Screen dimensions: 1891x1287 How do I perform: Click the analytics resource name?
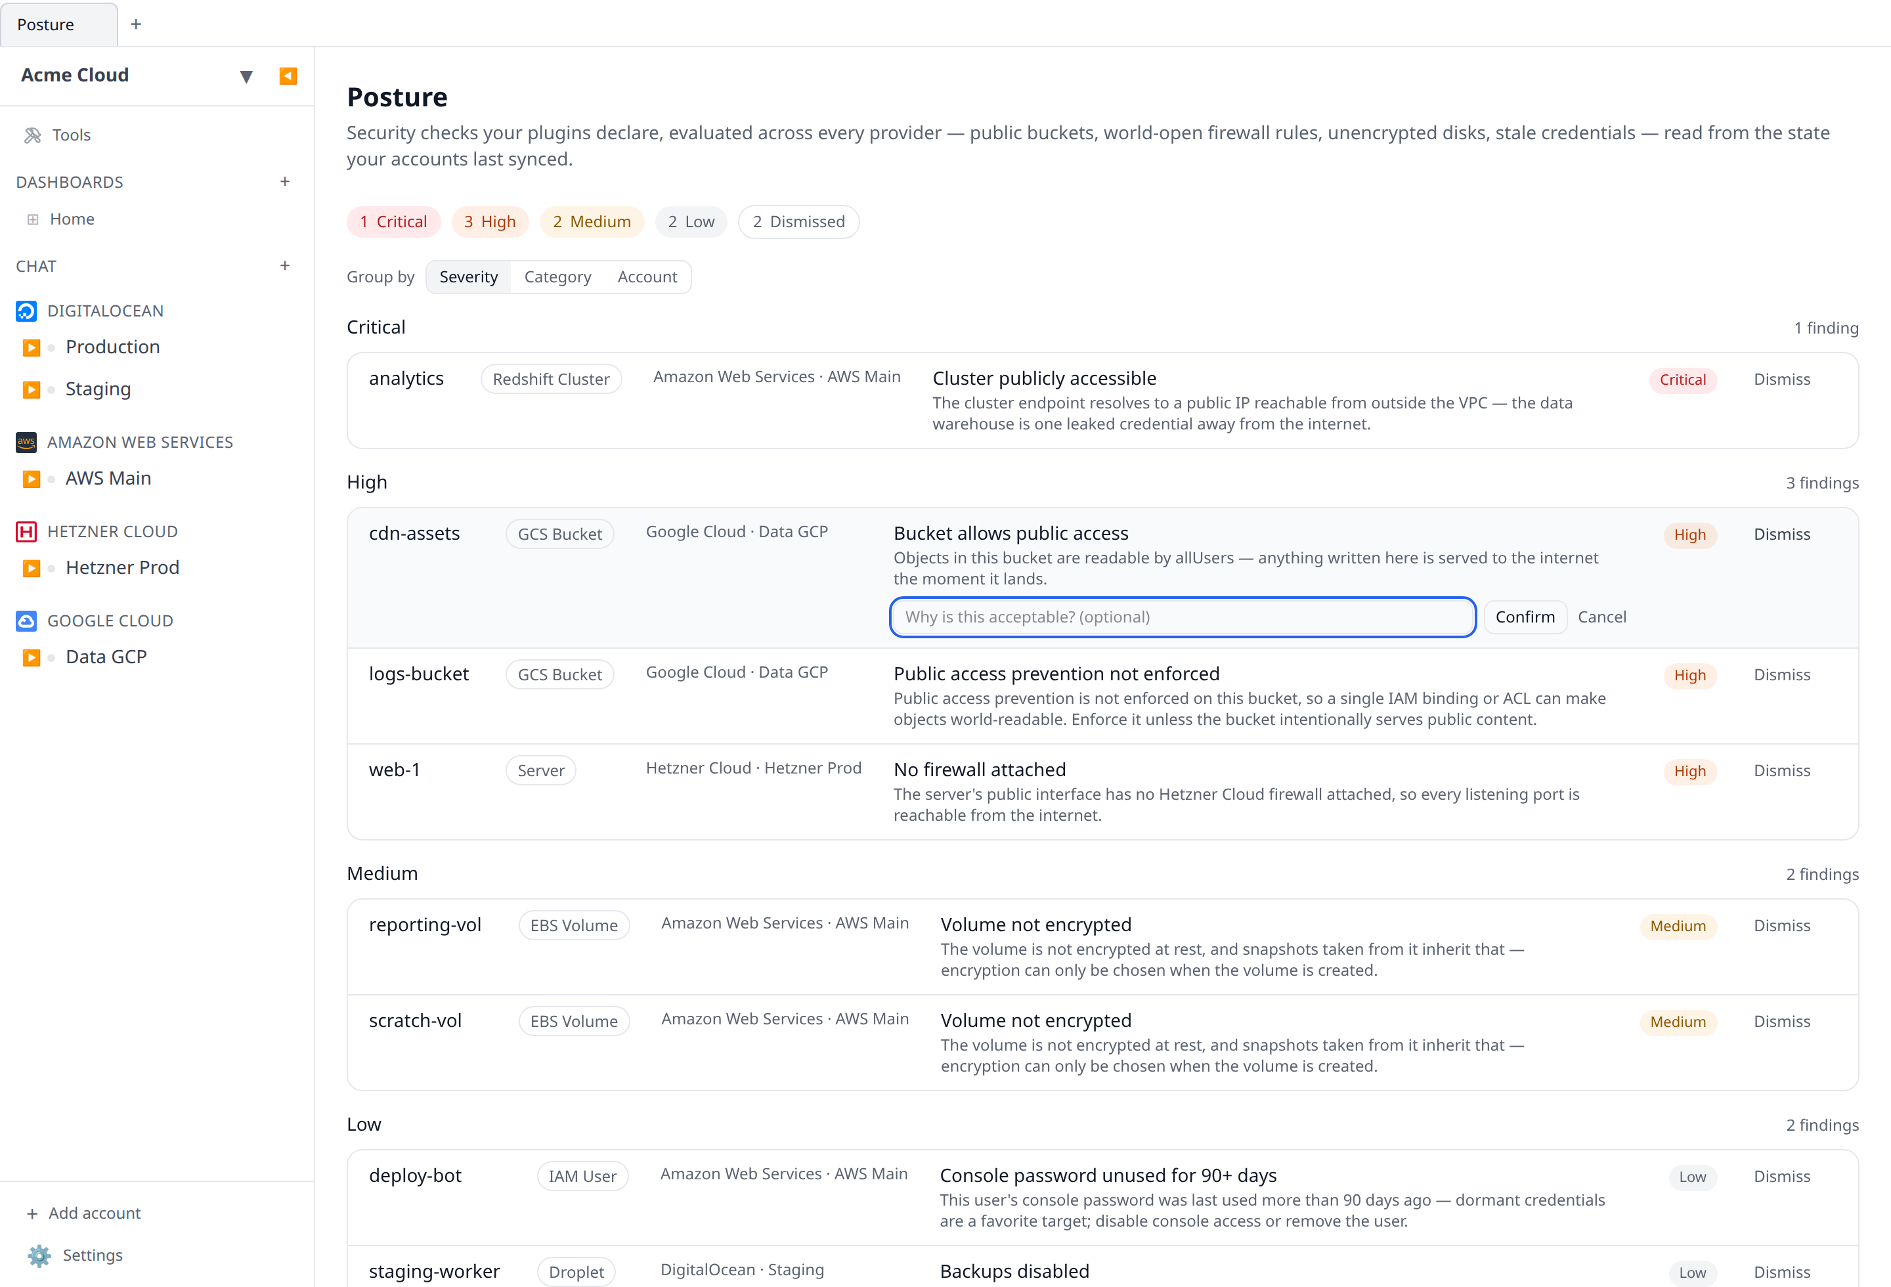click(x=406, y=378)
